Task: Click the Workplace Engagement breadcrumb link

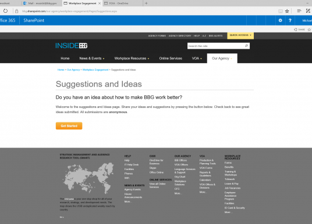Action: click(95, 70)
